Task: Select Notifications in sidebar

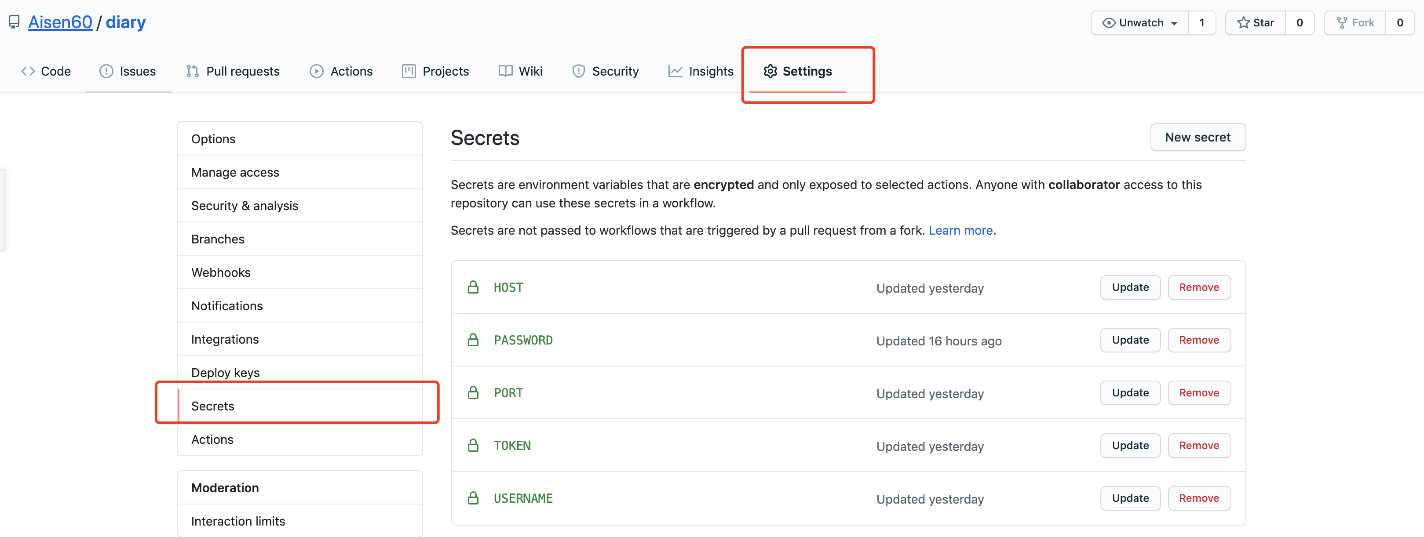Action: tap(299, 306)
